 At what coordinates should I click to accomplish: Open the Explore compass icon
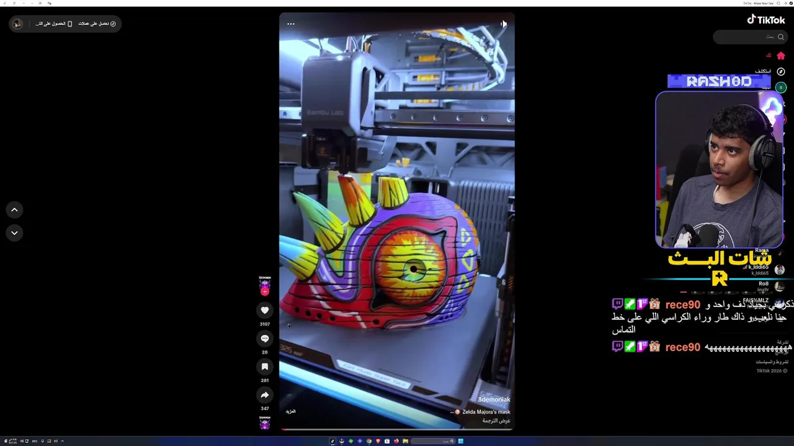781,72
